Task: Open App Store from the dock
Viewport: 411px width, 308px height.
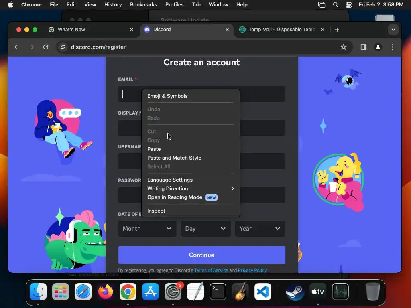Action: (151, 292)
